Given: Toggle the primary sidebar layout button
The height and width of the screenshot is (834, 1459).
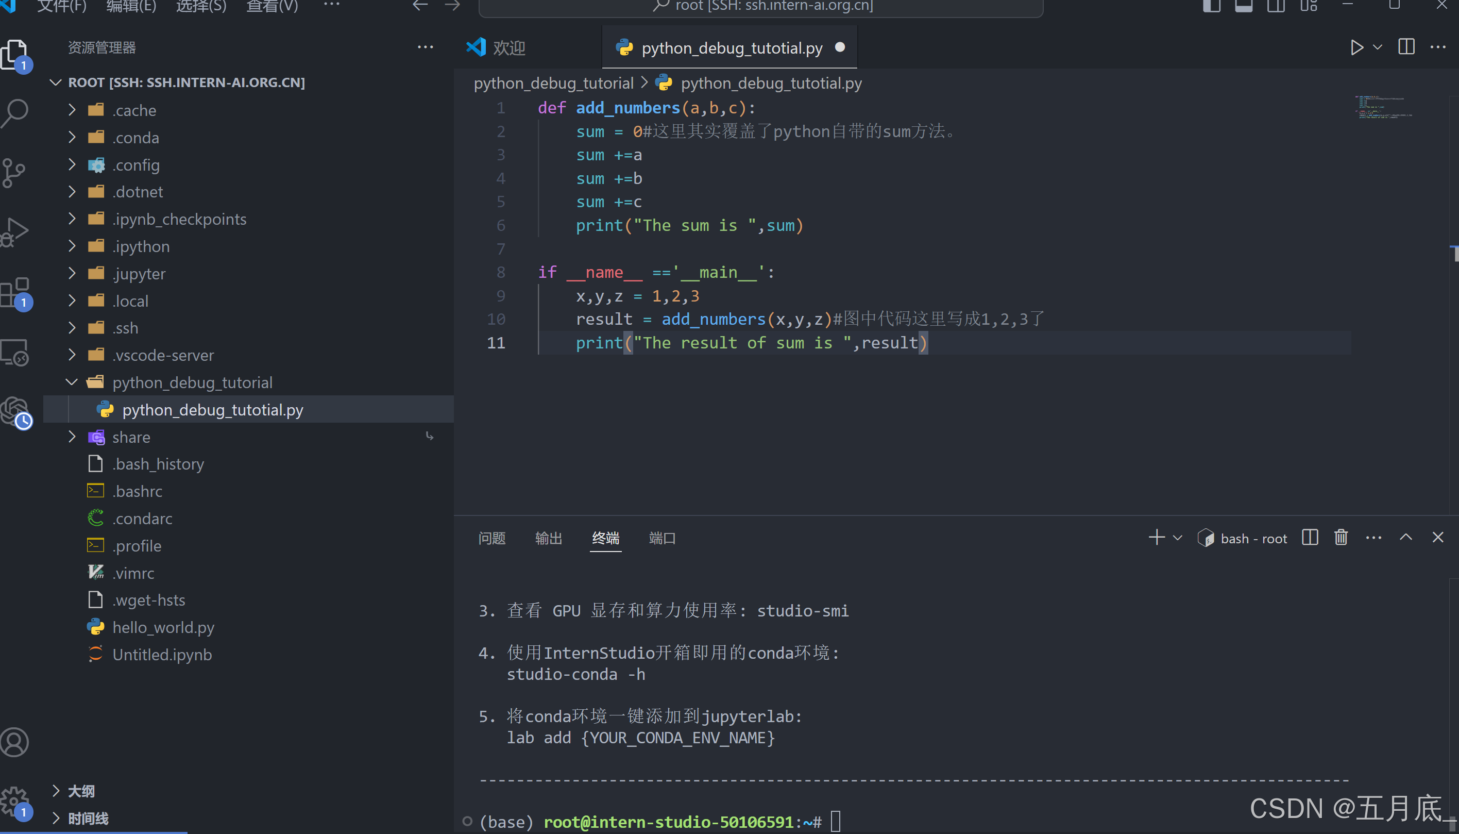Looking at the screenshot, I should pyautogui.click(x=1211, y=6).
